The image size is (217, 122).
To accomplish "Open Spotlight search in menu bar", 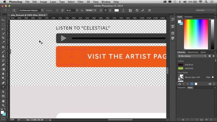I will tap(206, 2).
